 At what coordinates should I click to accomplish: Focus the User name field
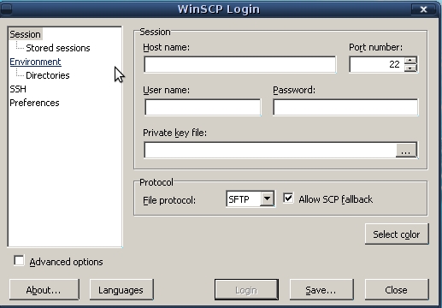click(x=203, y=107)
